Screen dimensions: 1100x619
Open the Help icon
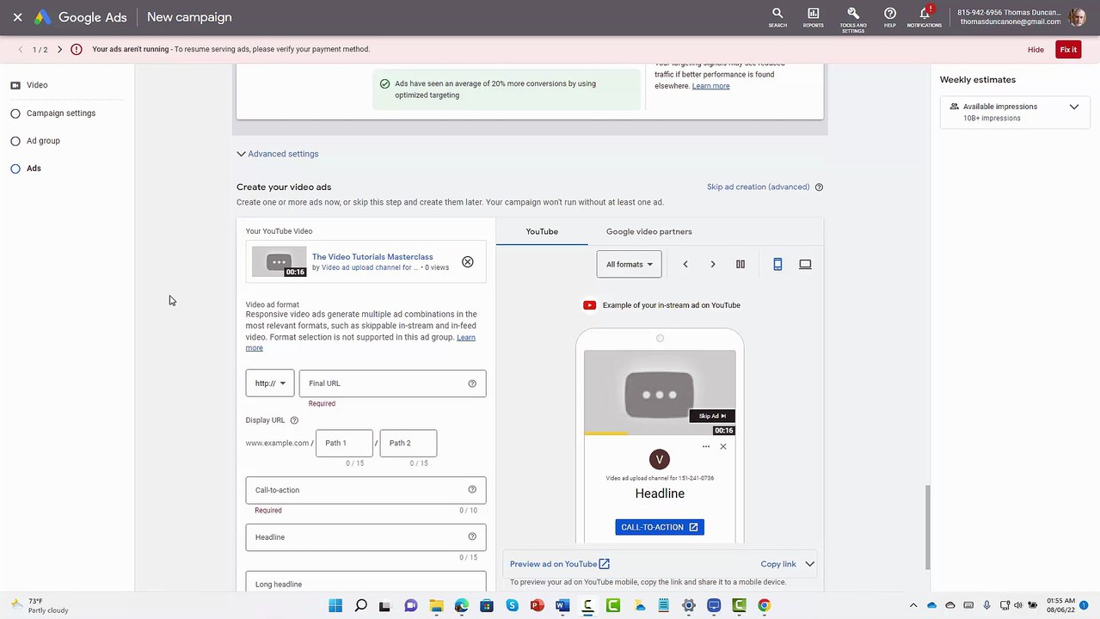click(890, 17)
